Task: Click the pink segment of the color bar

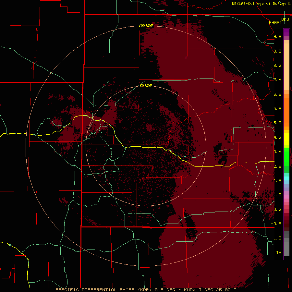Action: (x=286, y=197)
